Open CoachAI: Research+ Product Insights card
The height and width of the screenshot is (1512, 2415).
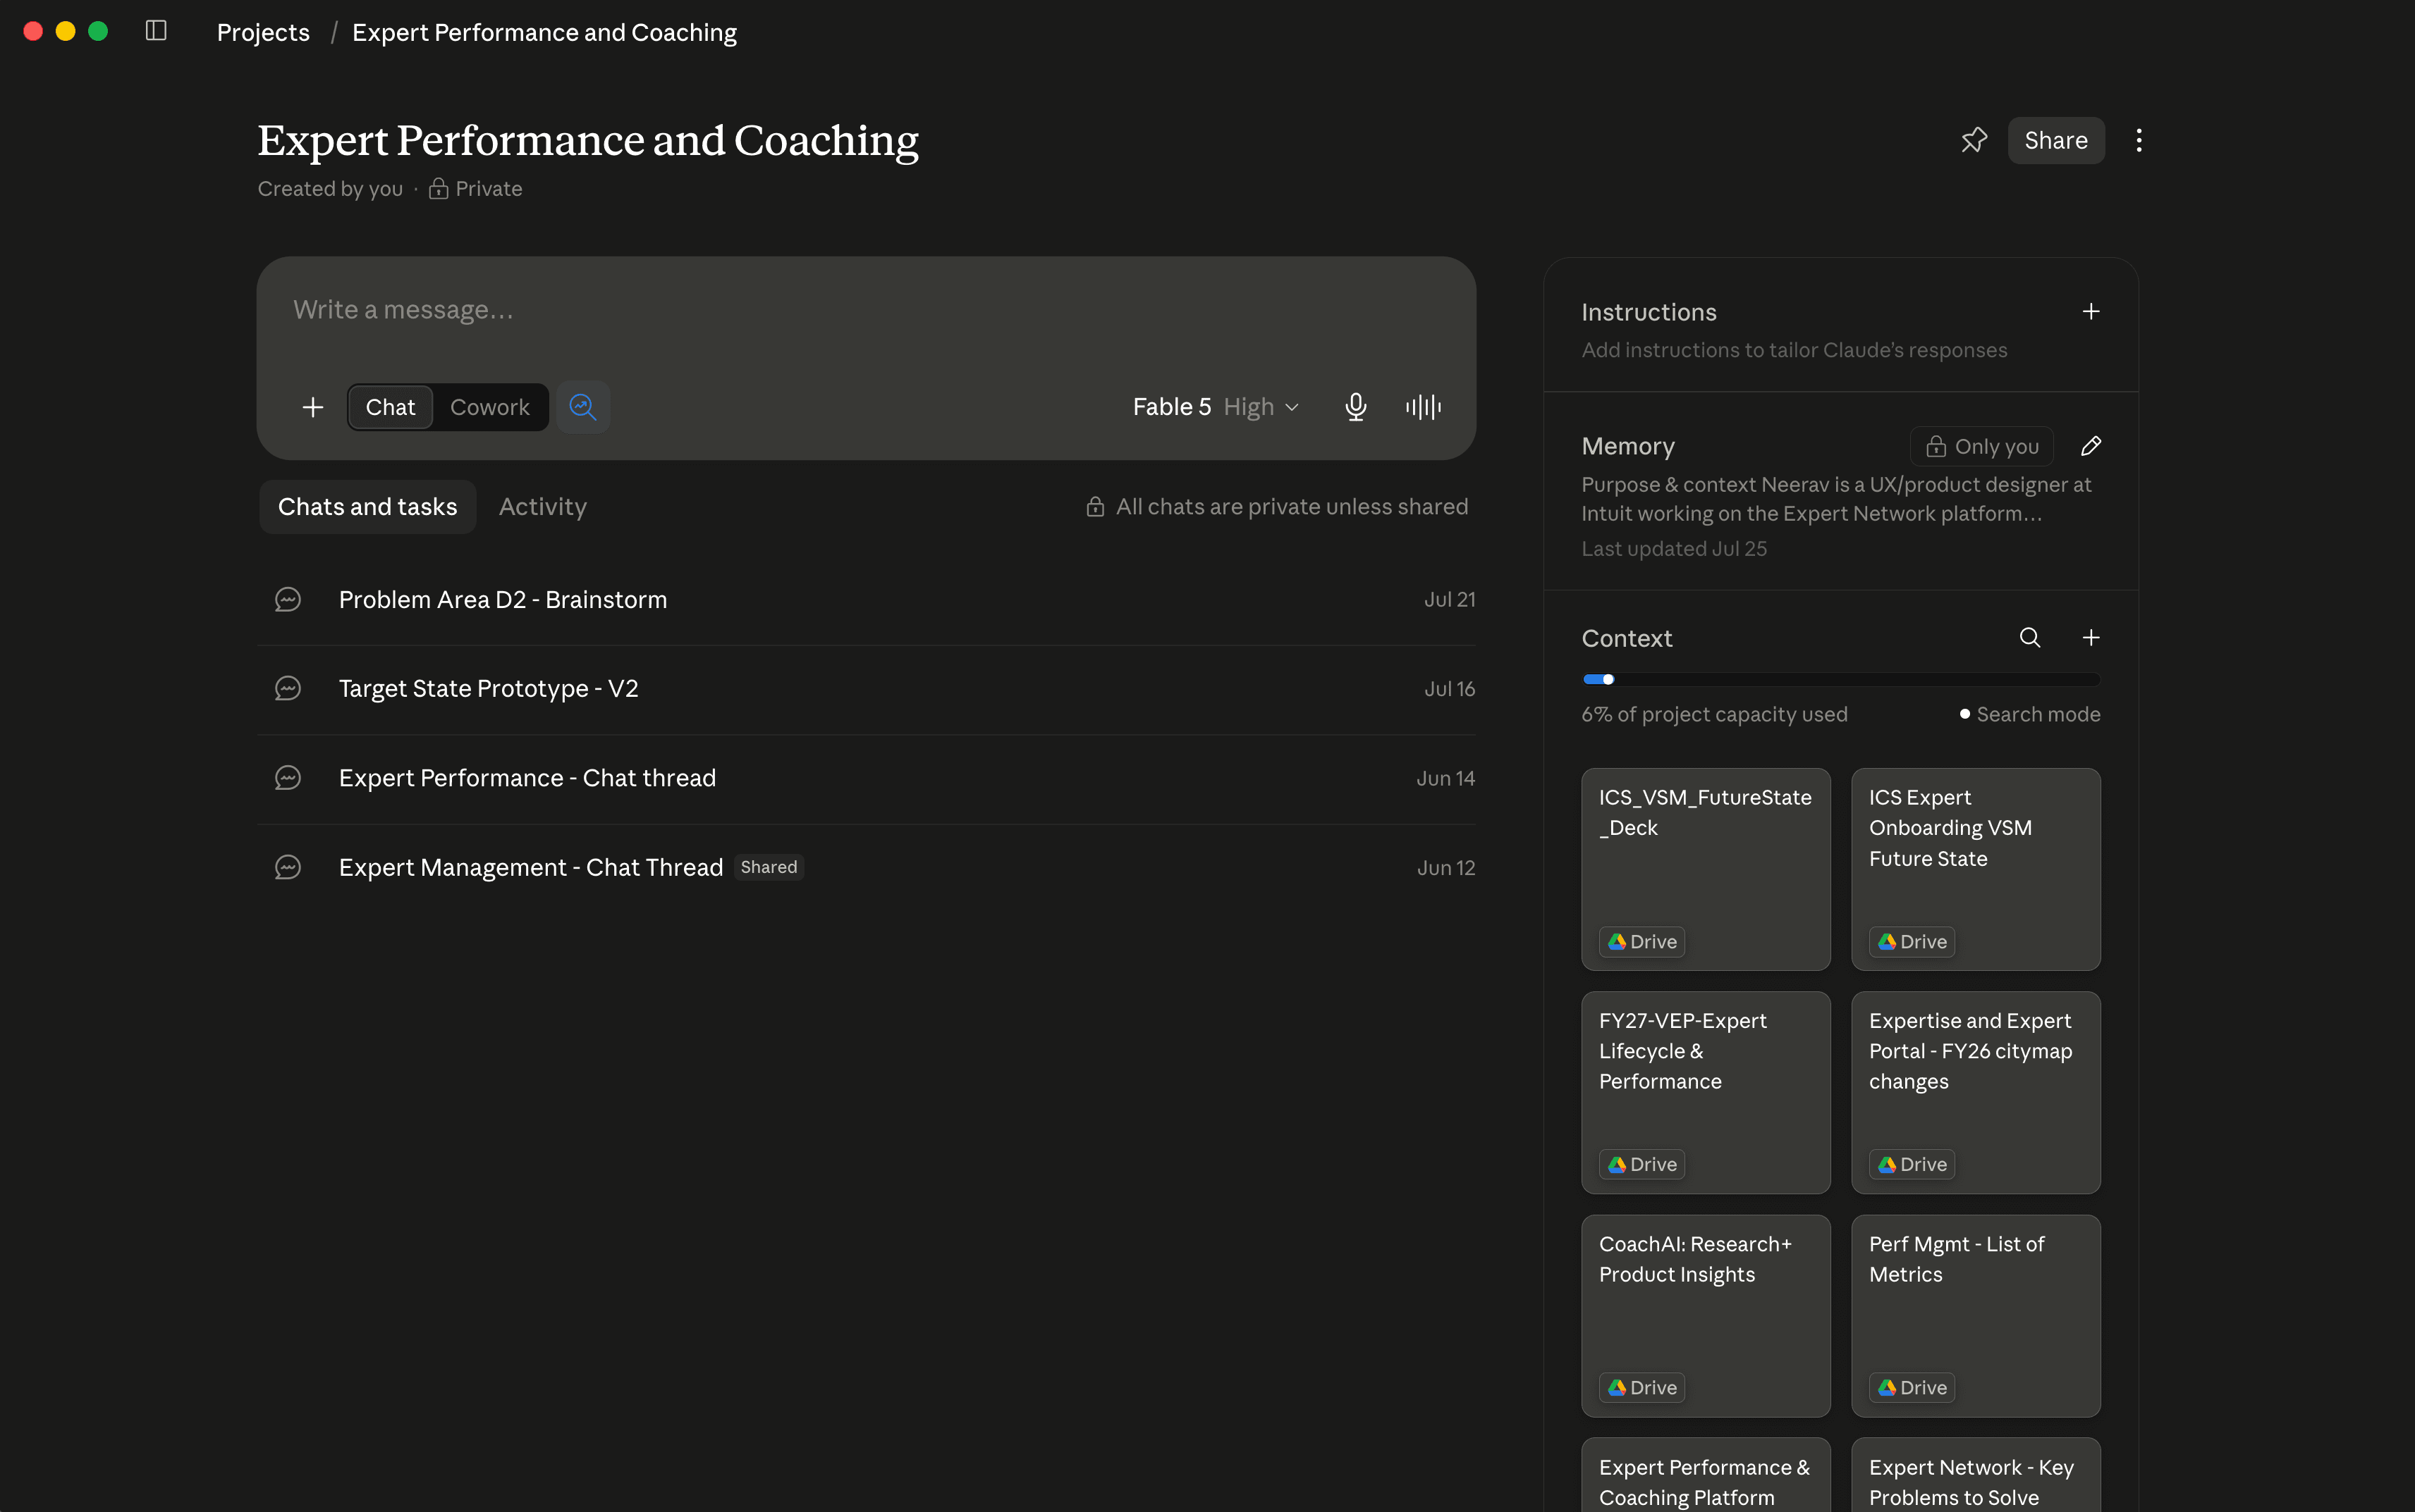1706,1316
